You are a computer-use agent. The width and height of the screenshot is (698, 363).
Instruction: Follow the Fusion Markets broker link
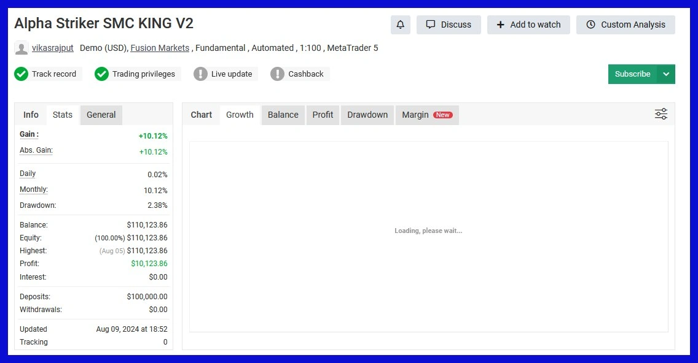click(x=160, y=48)
